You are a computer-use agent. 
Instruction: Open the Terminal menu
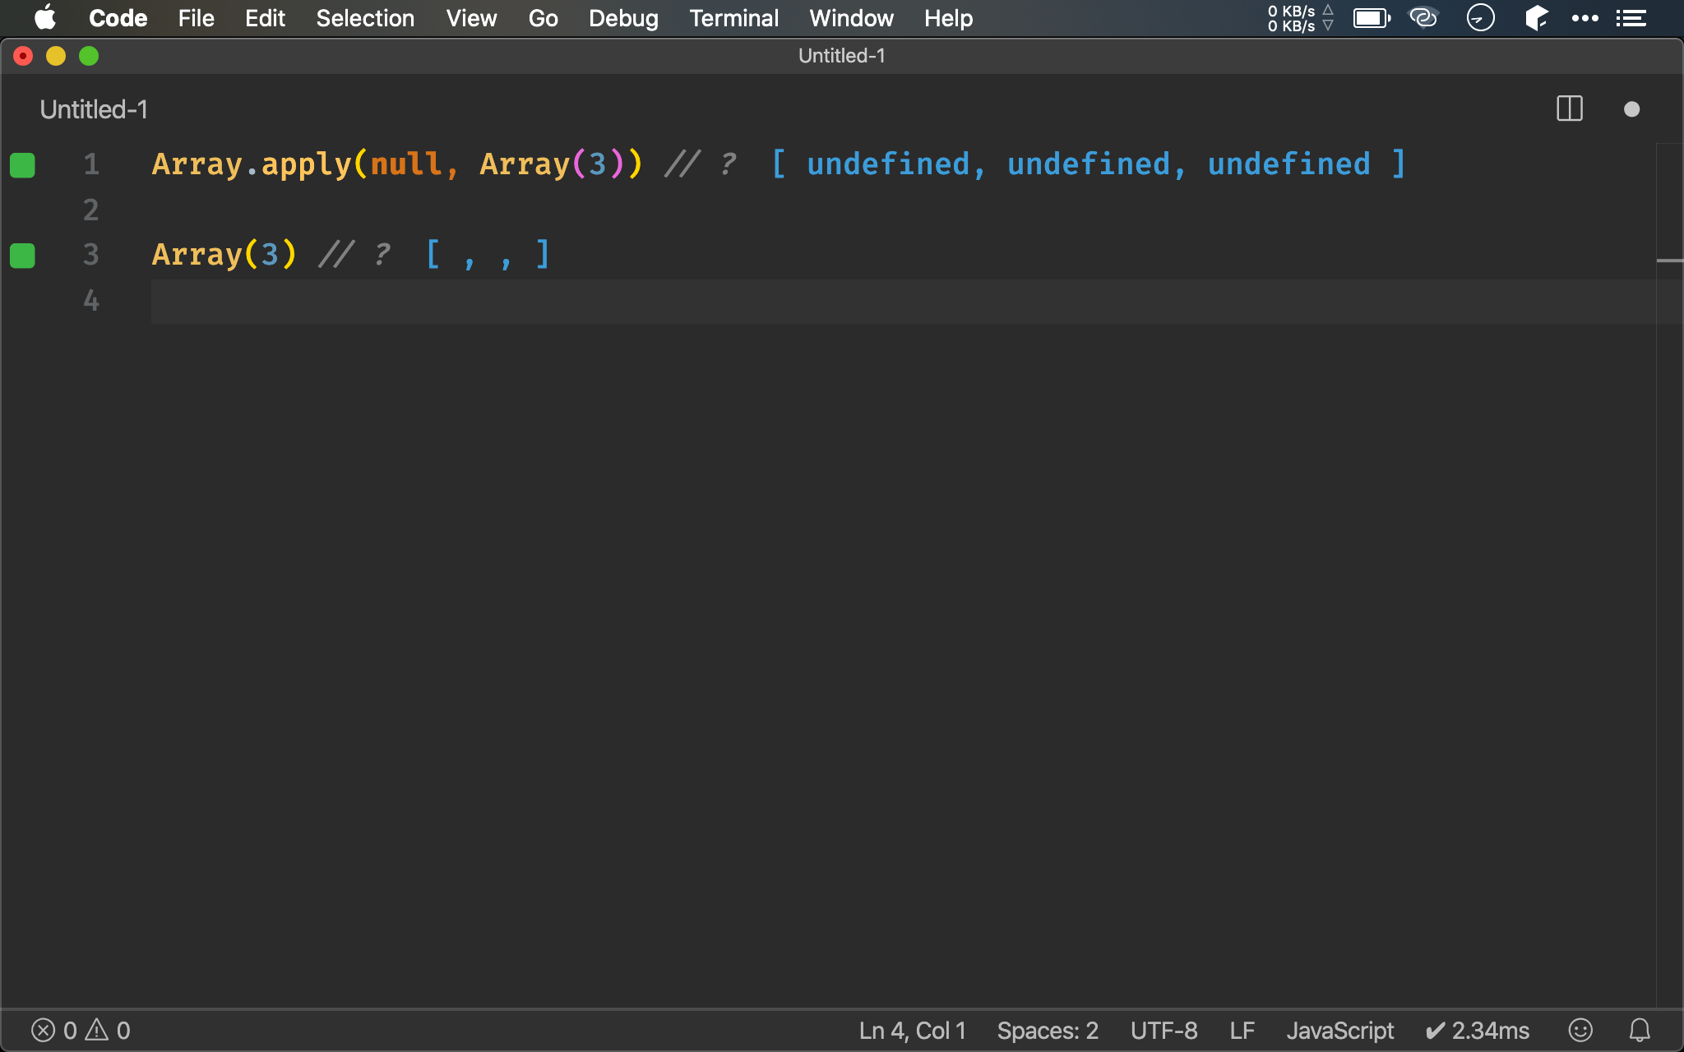tap(733, 18)
